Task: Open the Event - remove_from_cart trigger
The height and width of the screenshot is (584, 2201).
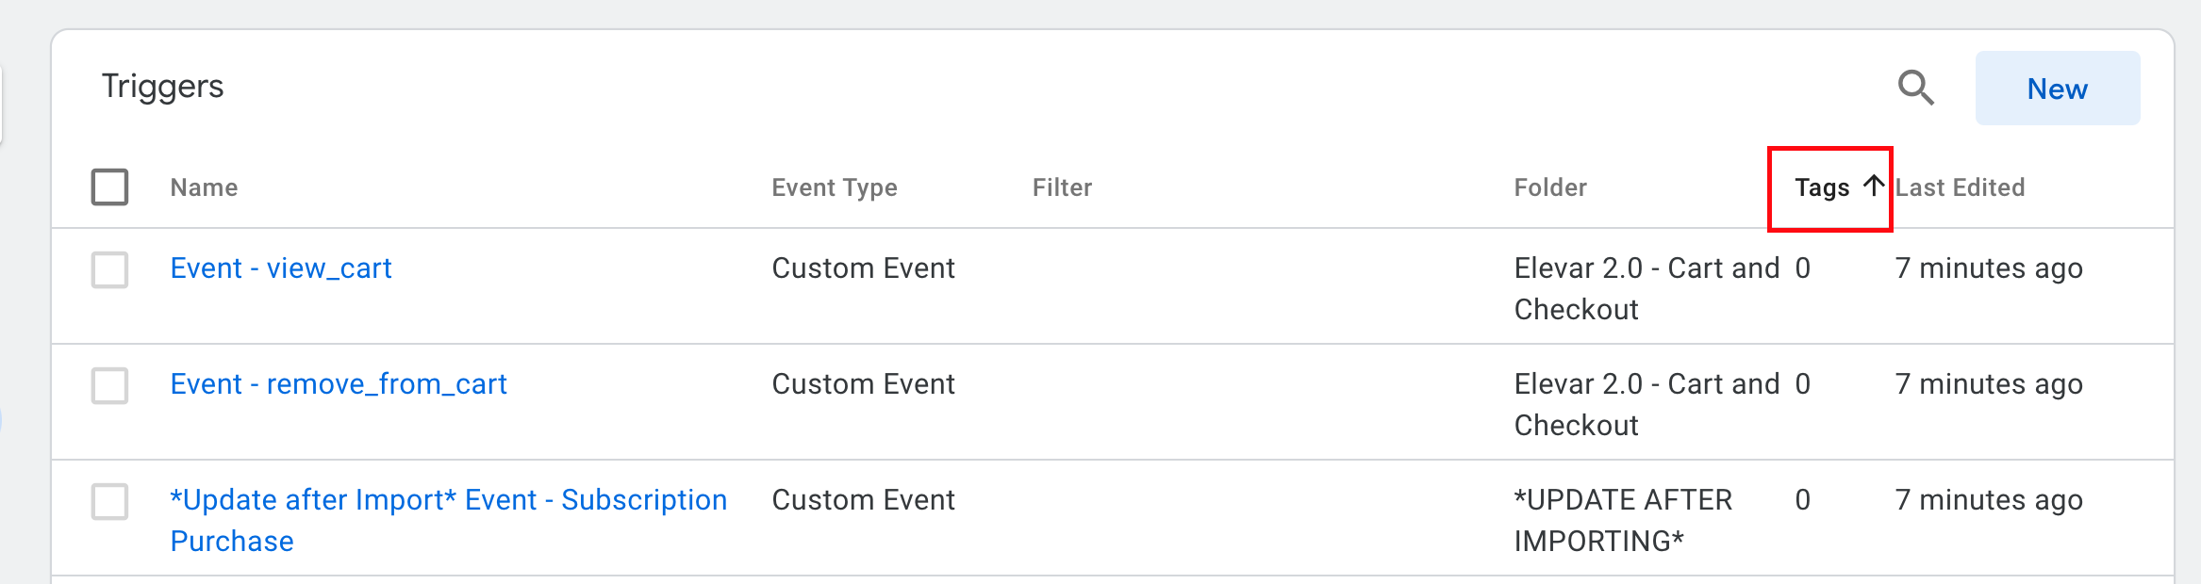Action: [338, 384]
